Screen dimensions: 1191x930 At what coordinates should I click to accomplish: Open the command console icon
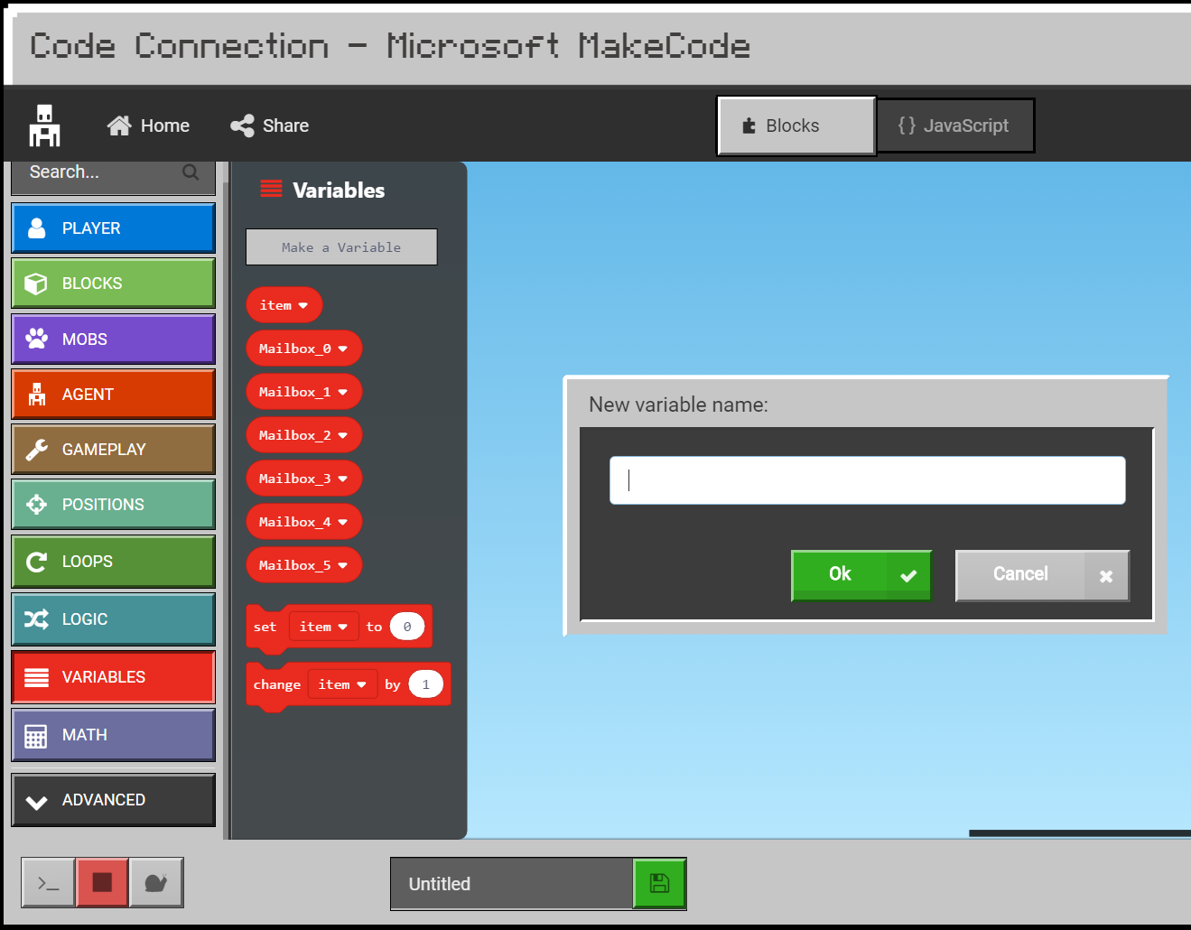tap(49, 882)
